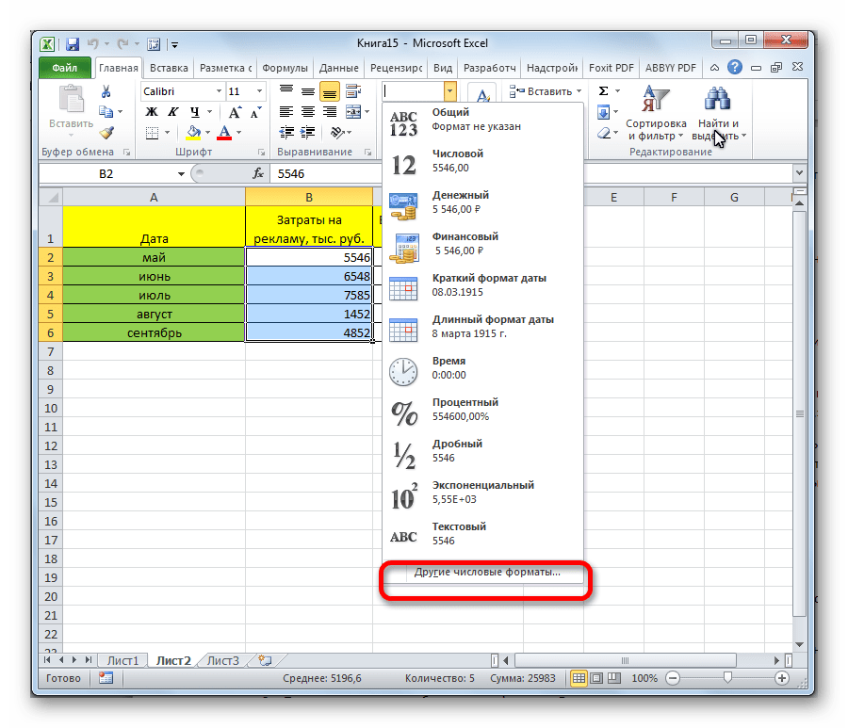Click the Insert Function fx icon

click(258, 174)
